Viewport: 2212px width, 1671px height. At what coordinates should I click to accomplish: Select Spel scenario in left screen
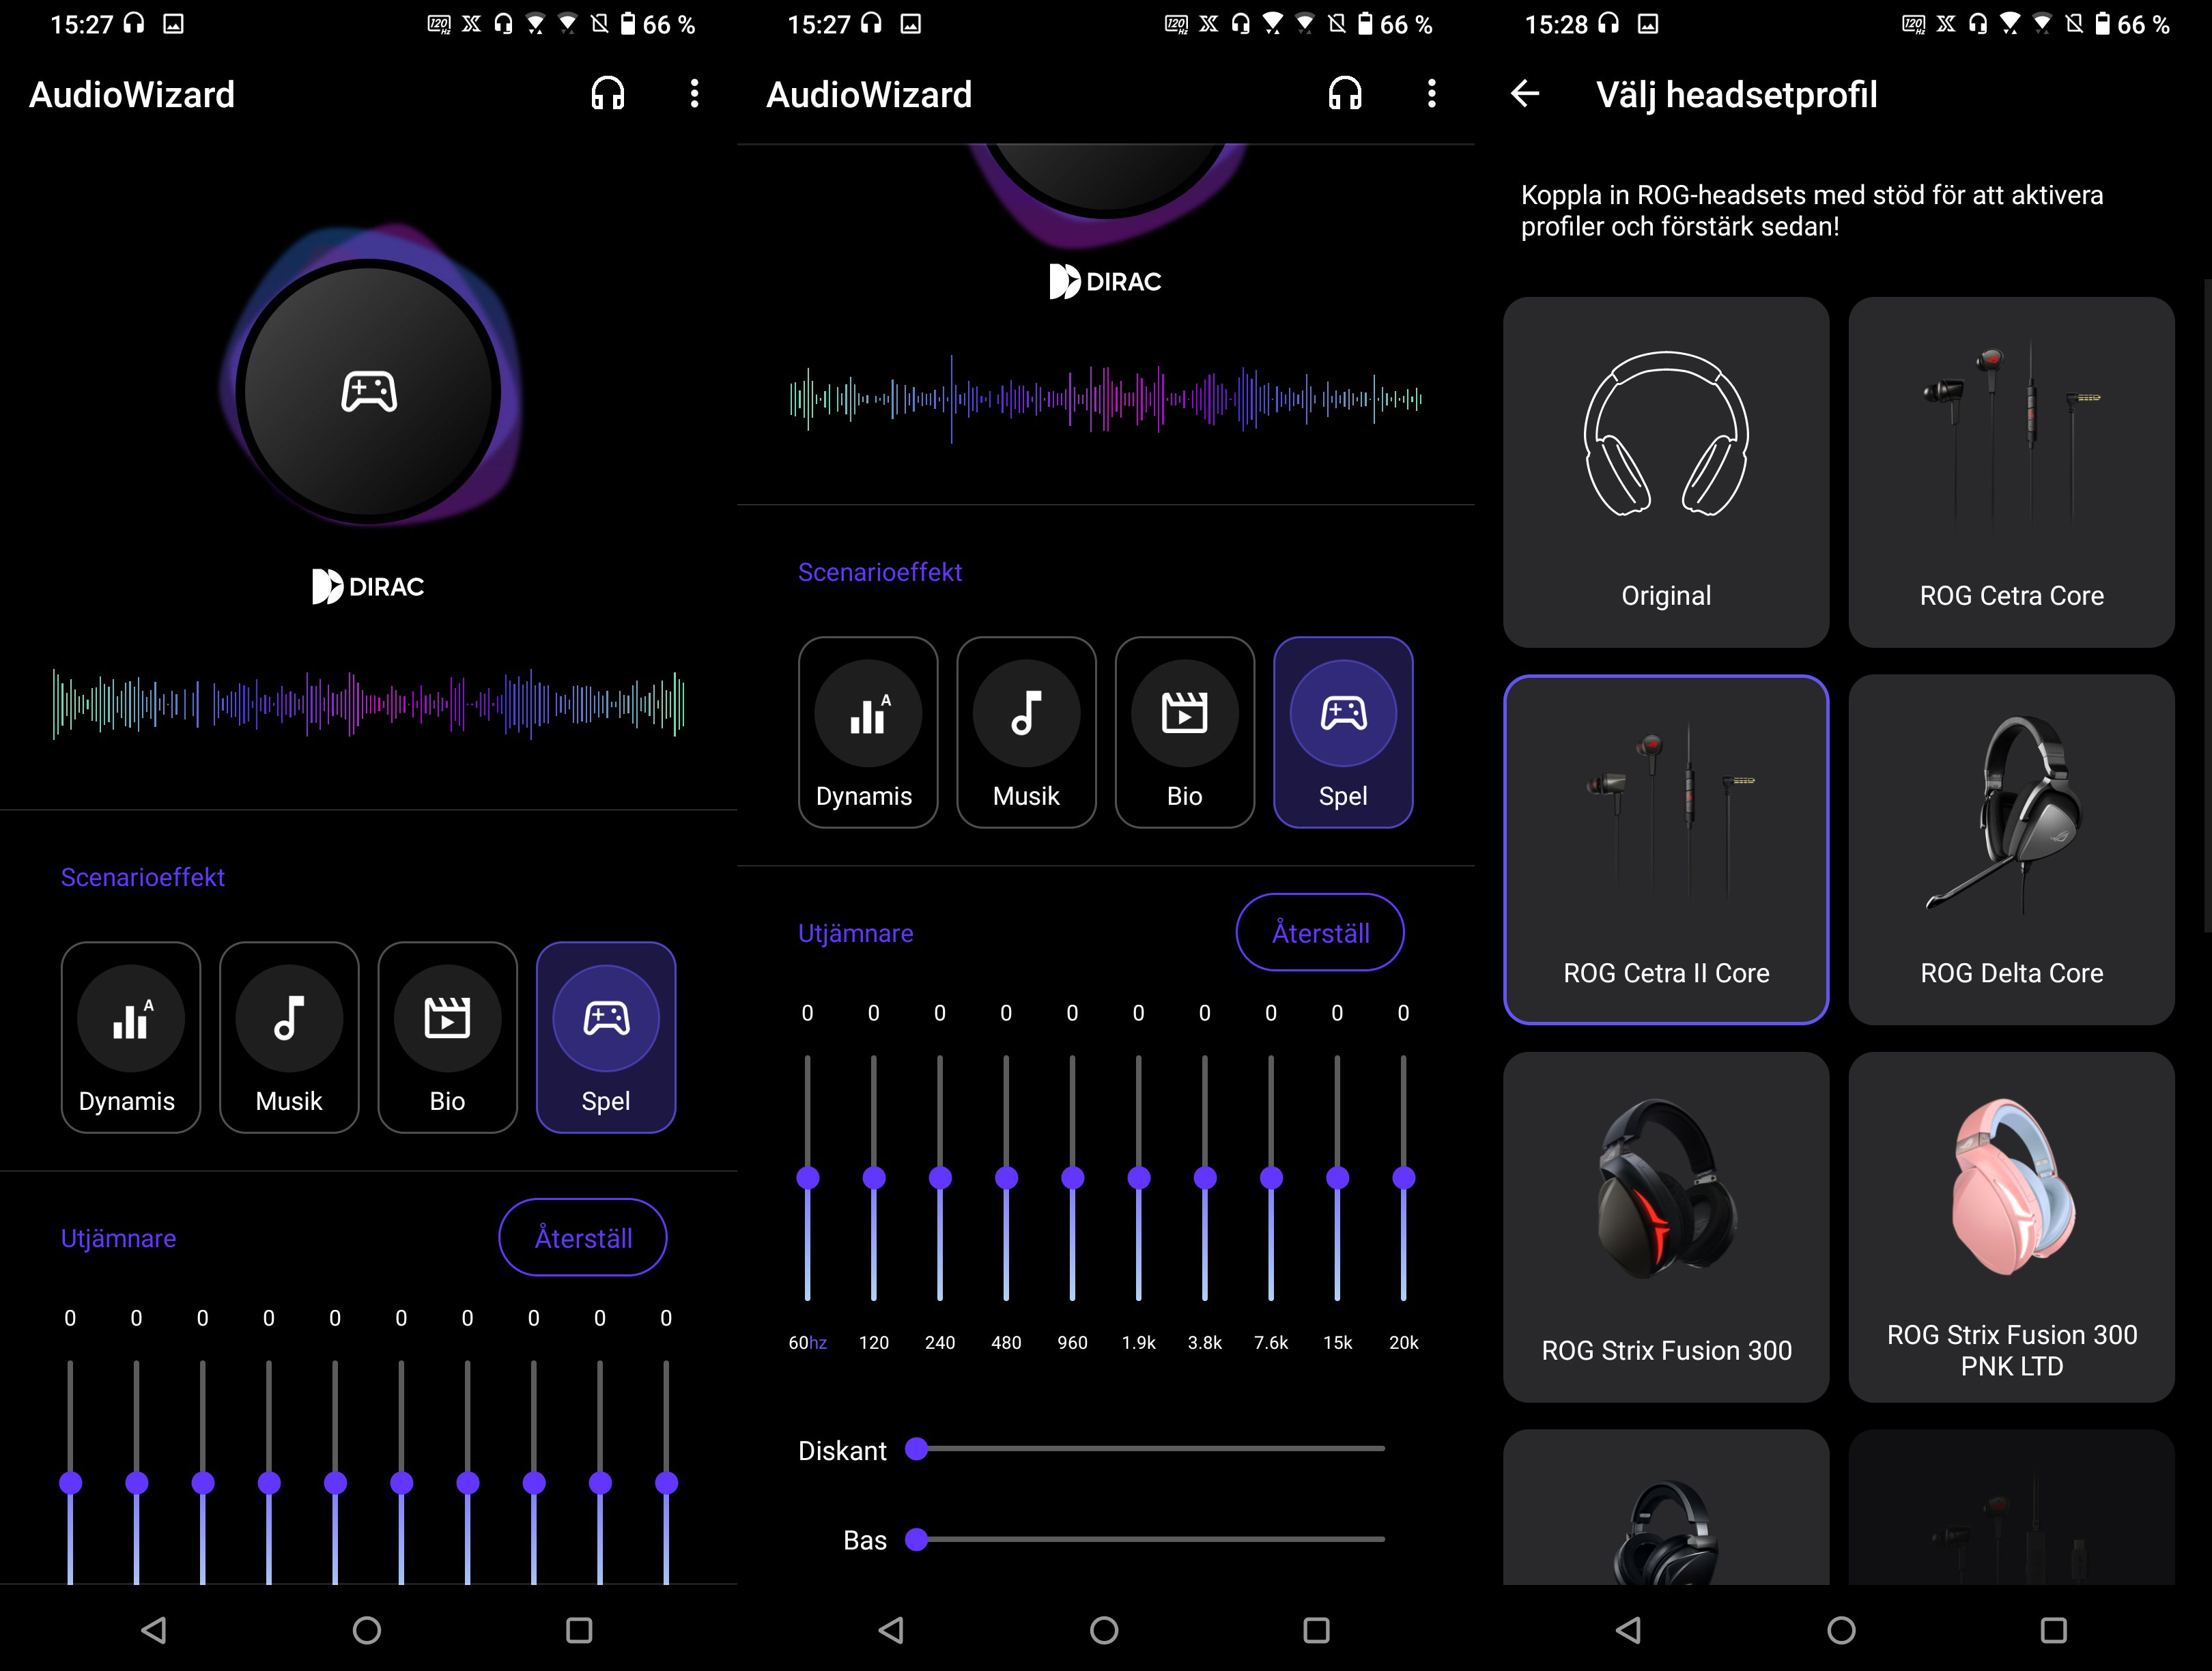coord(606,1037)
